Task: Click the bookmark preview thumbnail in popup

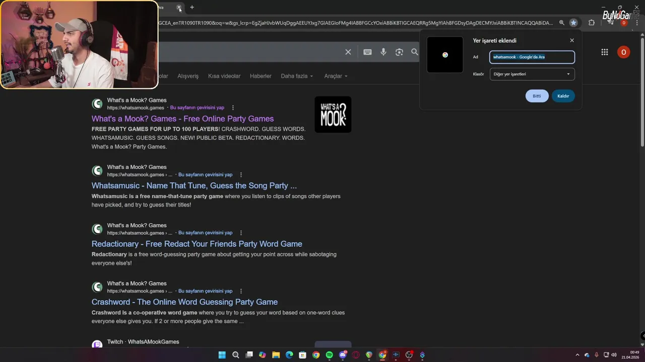Action: pos(445,55)
